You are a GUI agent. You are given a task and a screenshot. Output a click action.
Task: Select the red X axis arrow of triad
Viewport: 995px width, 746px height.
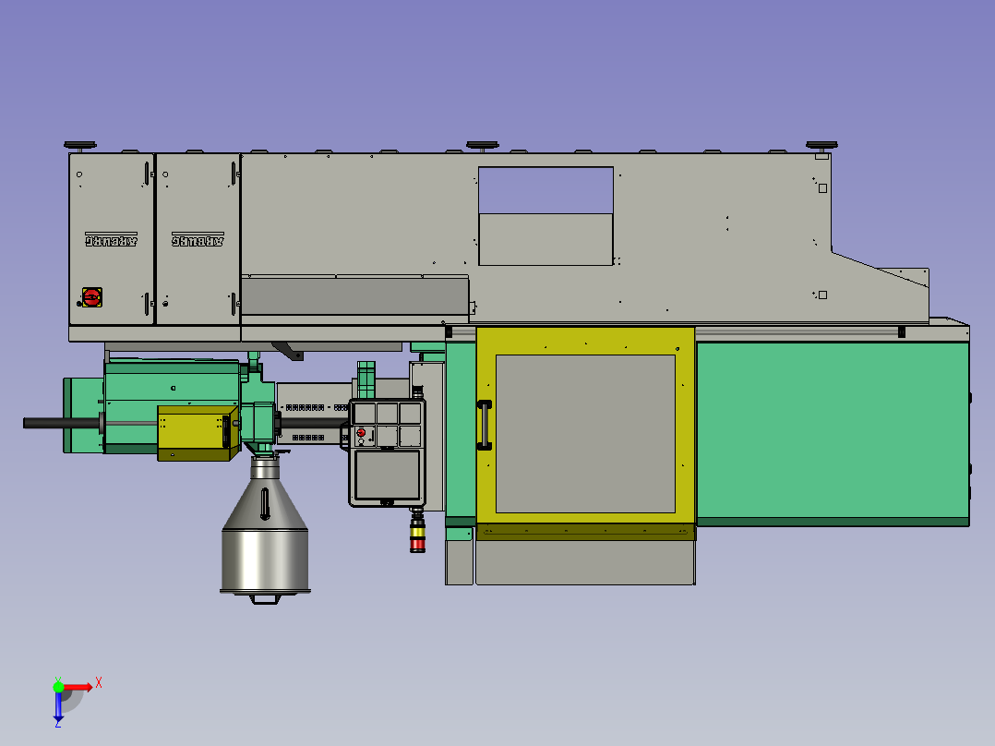(78, 687)
